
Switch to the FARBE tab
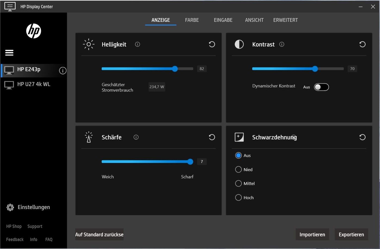[x=192, y=20]
